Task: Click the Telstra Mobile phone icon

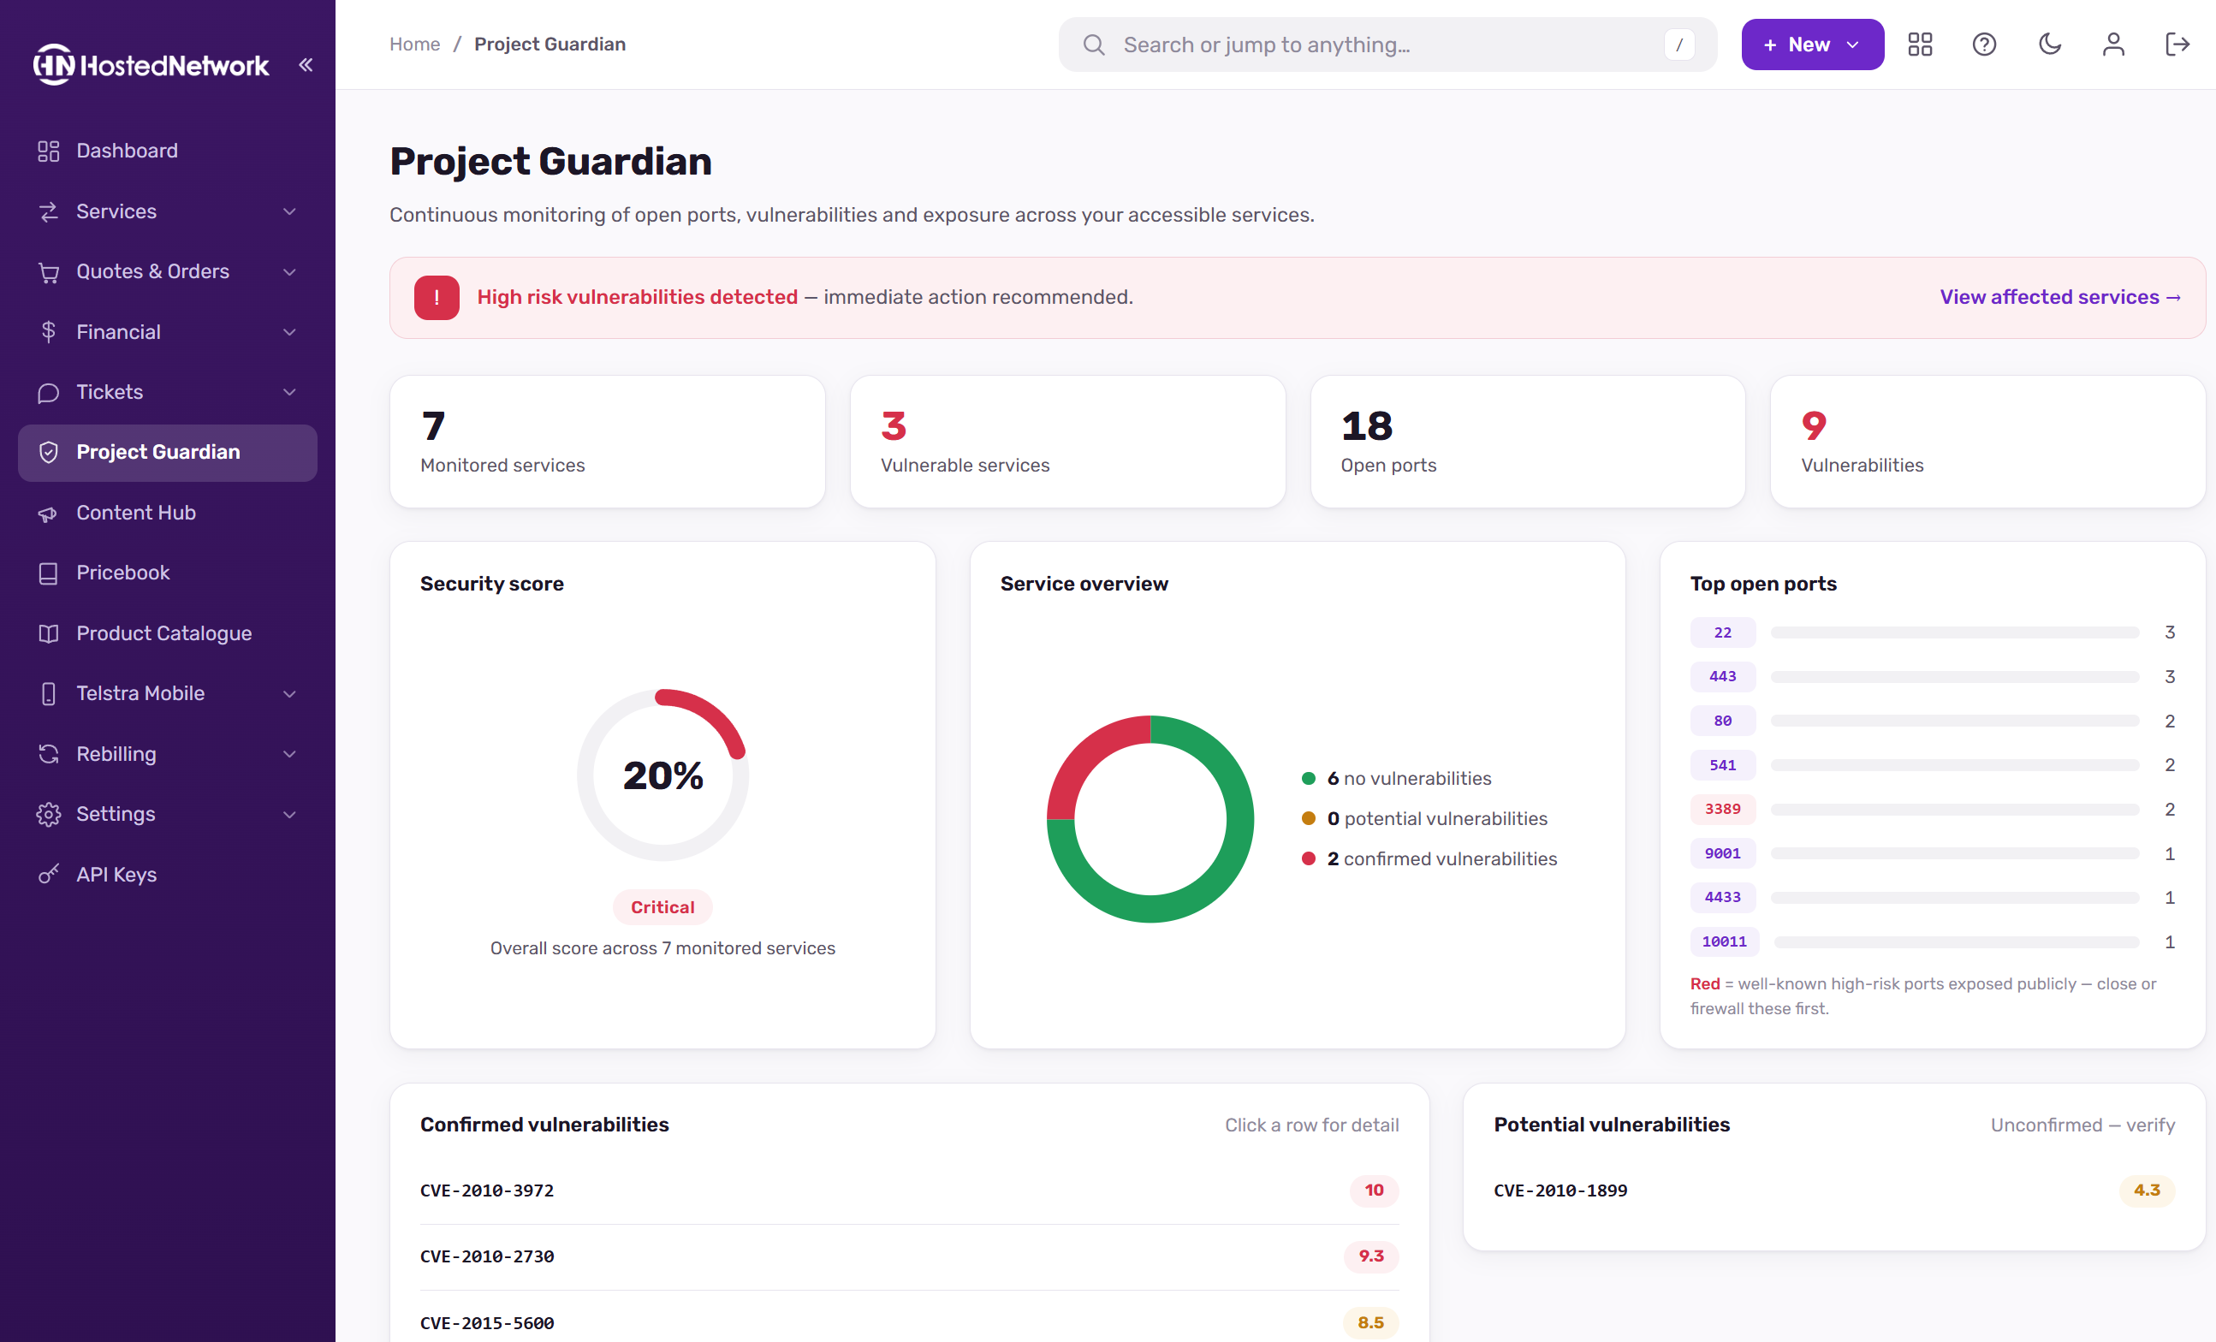Action: pyautogui.click(x=49, y=693)
